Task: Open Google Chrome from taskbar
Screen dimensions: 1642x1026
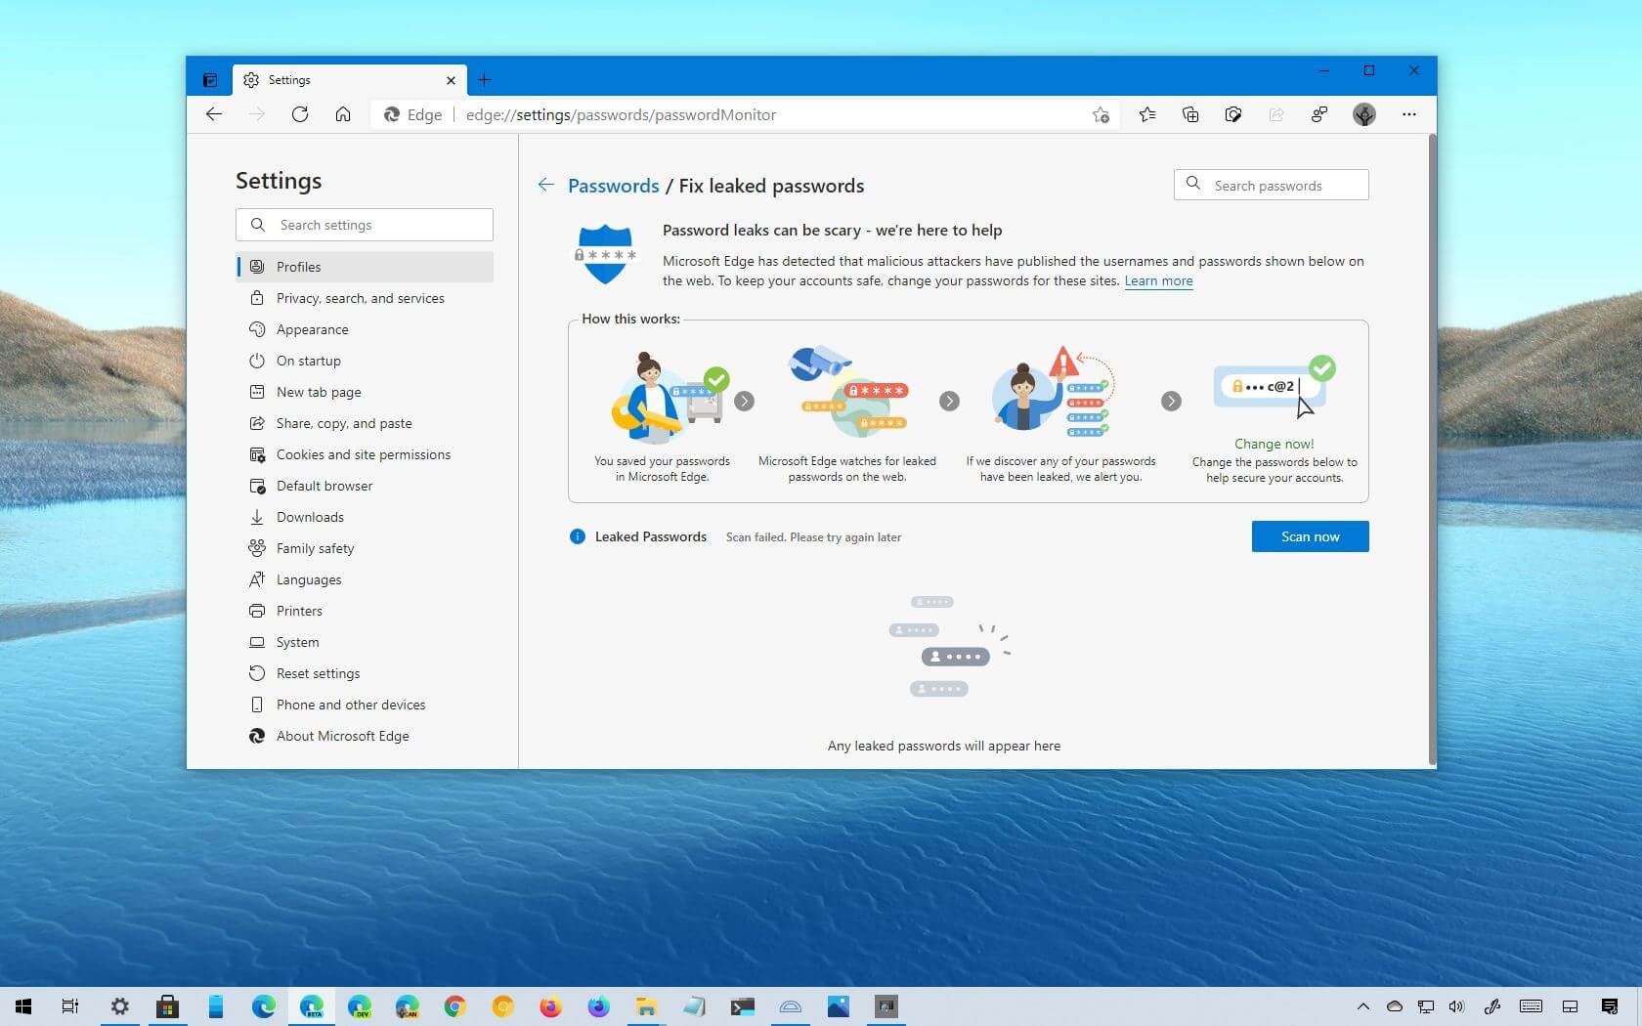Action: tap(454, 1005)
